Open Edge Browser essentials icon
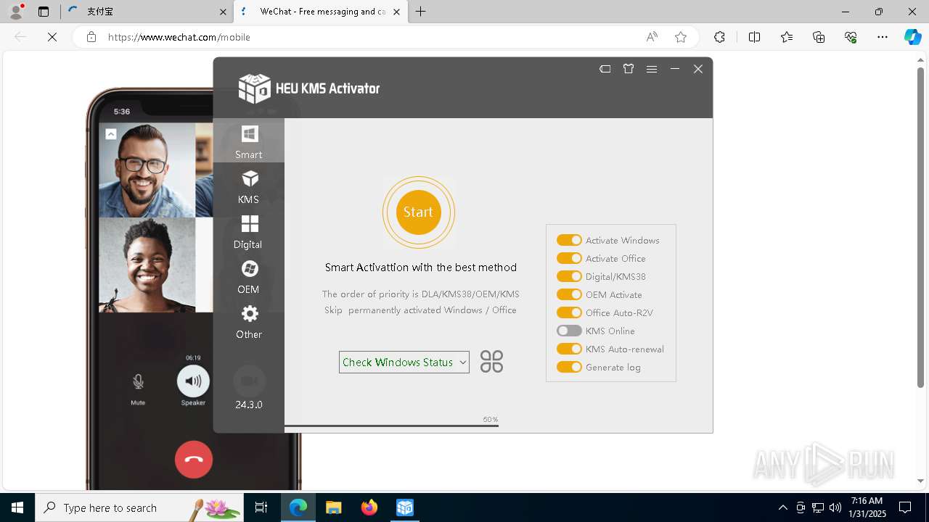This screenshot has width=929, height=522. pyautogui.click(x=851, y=37)
